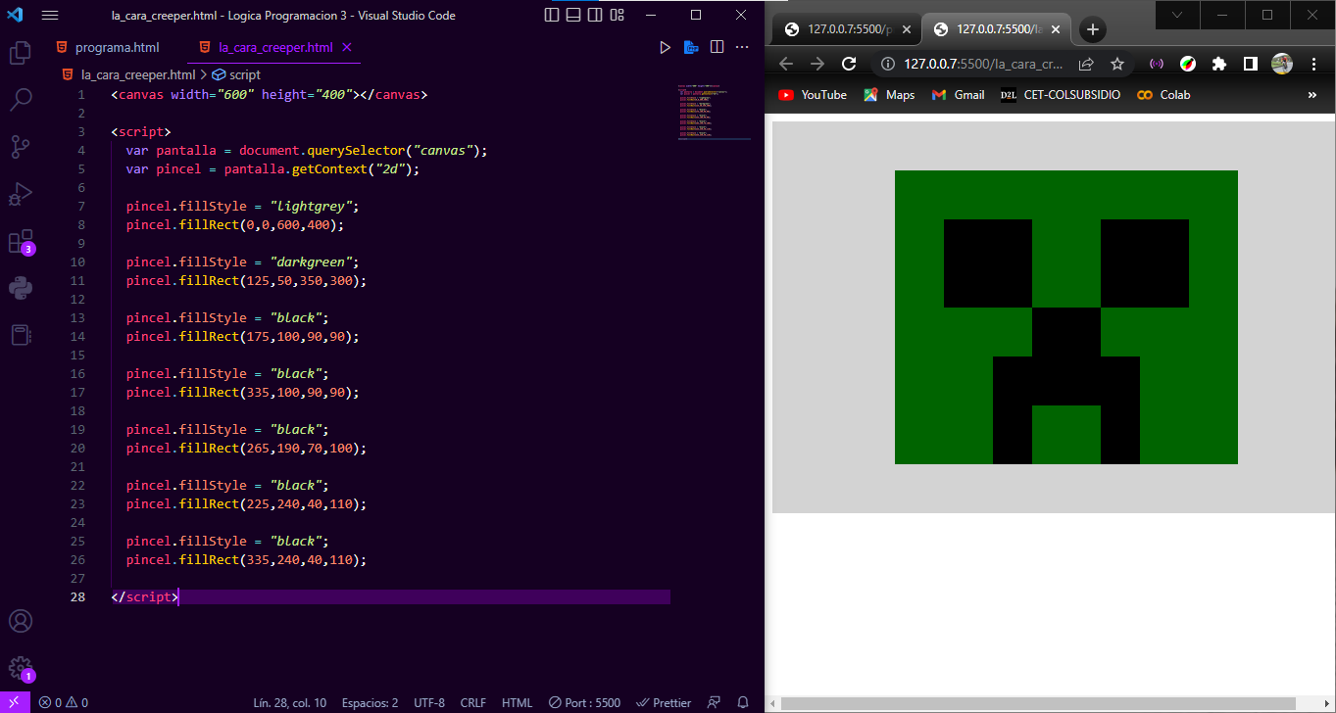Open the Manage gear in VS Code

pyautogui.click(x=21, y=669)
